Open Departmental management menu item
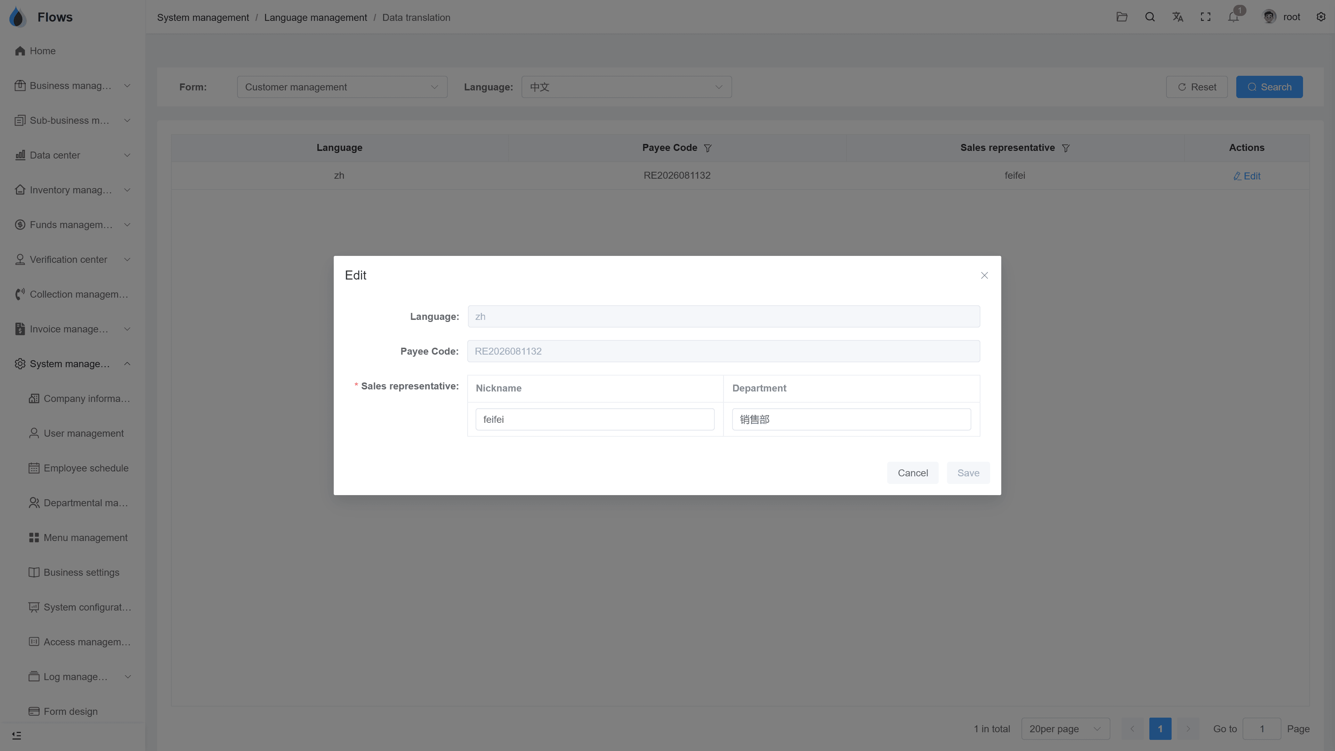Screen dimensions: 1335x751 pos(73,503)
